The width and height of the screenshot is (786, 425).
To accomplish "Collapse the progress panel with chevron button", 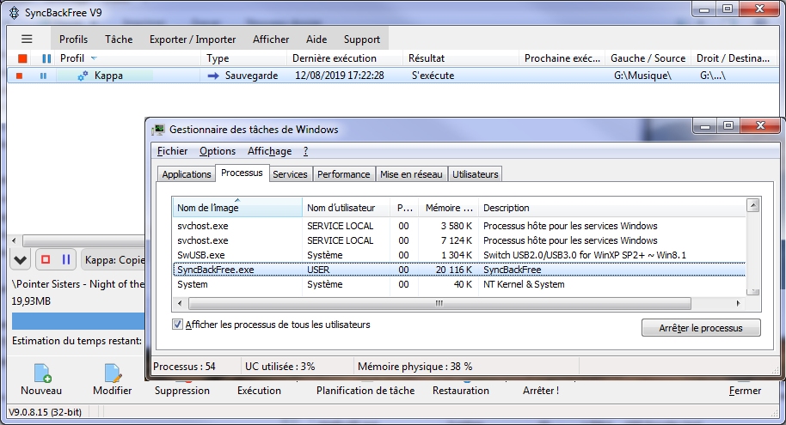I will click(x=20, y=260).
